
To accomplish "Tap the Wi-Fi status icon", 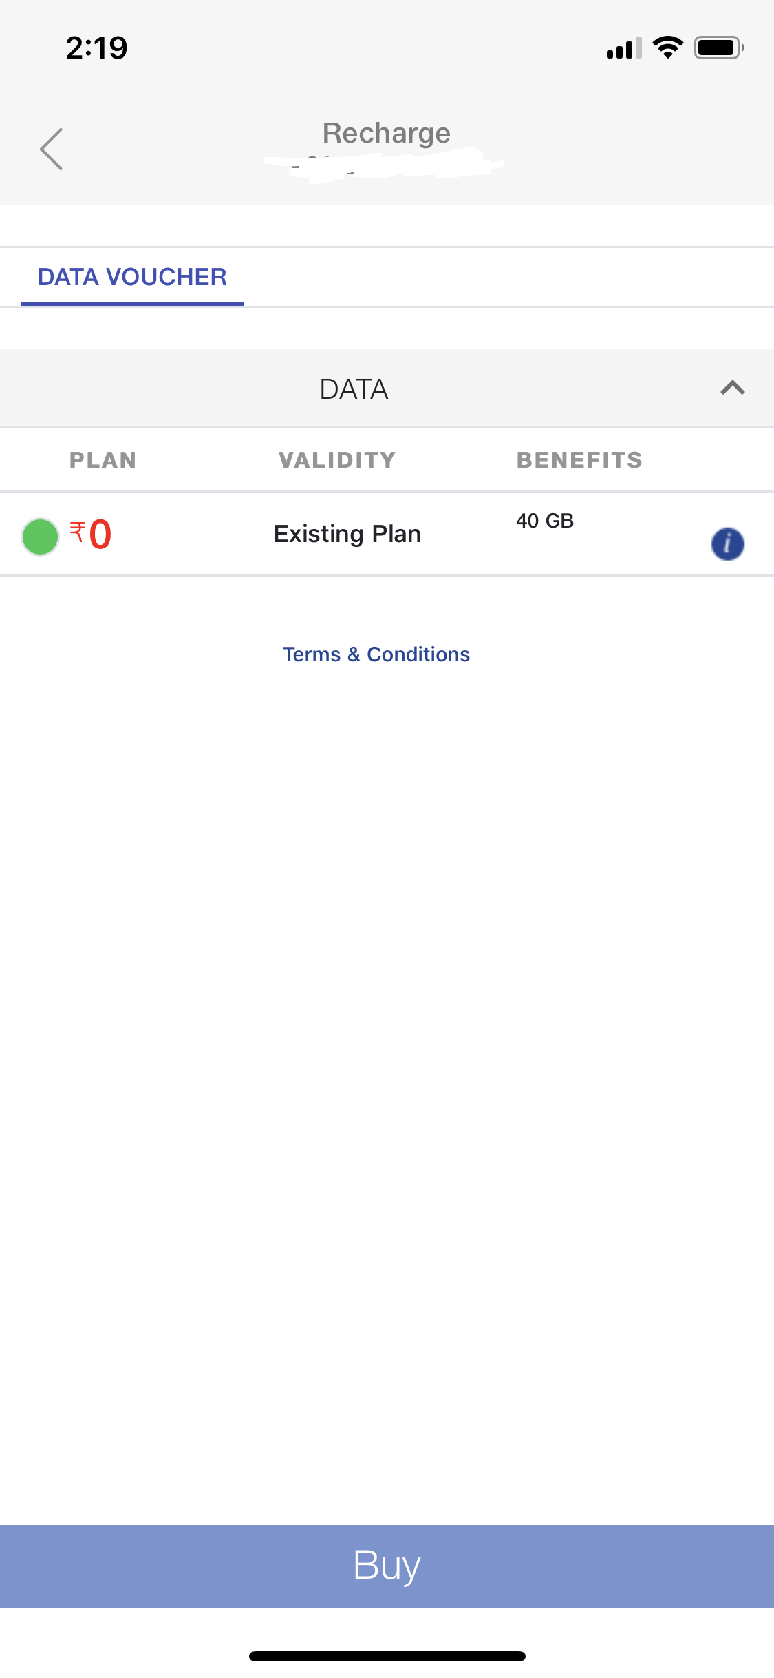I will tap(667, 48).
